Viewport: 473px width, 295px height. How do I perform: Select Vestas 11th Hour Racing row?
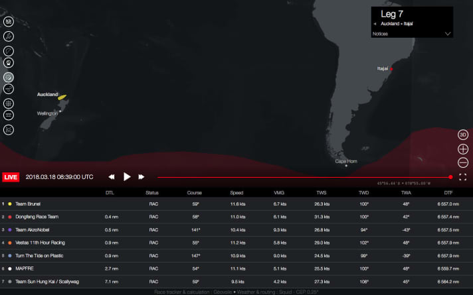[236, 243]
